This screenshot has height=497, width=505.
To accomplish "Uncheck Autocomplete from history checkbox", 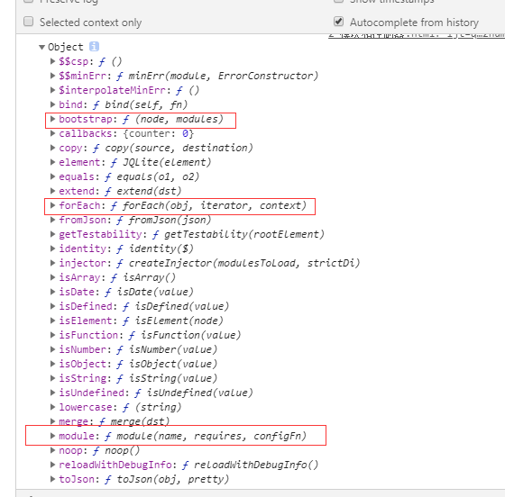I will [x=338, y=22].
